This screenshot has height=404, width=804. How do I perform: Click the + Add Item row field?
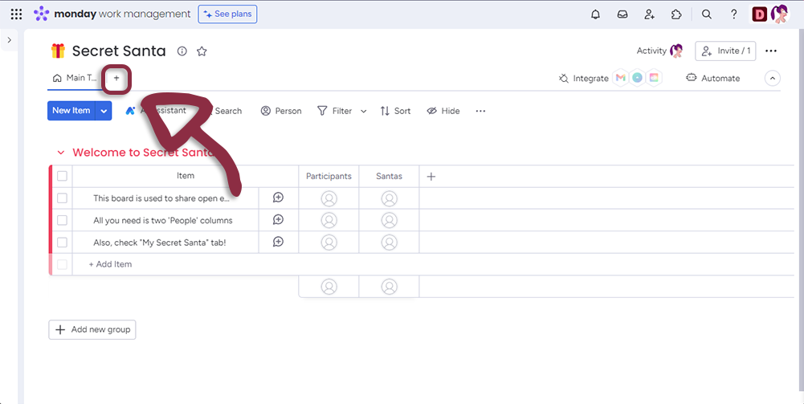[111, 264]
